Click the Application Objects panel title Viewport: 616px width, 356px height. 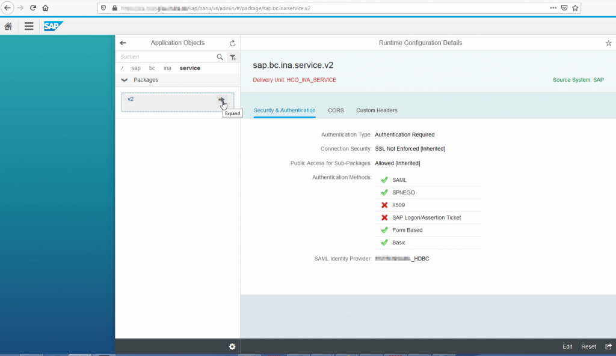click(x=177, y=43)
